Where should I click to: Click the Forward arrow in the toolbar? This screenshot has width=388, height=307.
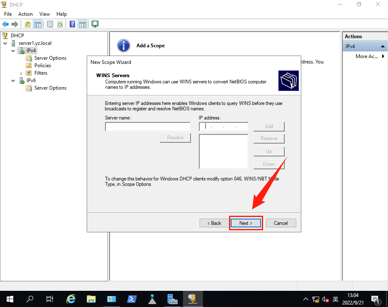click(15, 24)
